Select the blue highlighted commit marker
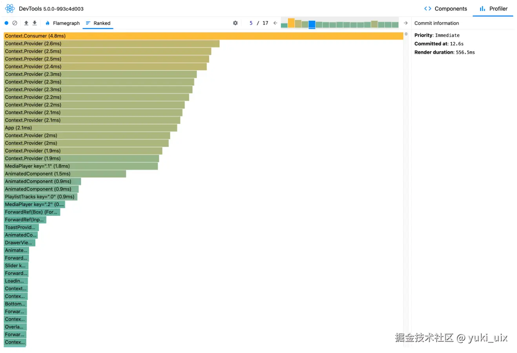This screenshot has width=517, height=353. click(x=312, y=24)
